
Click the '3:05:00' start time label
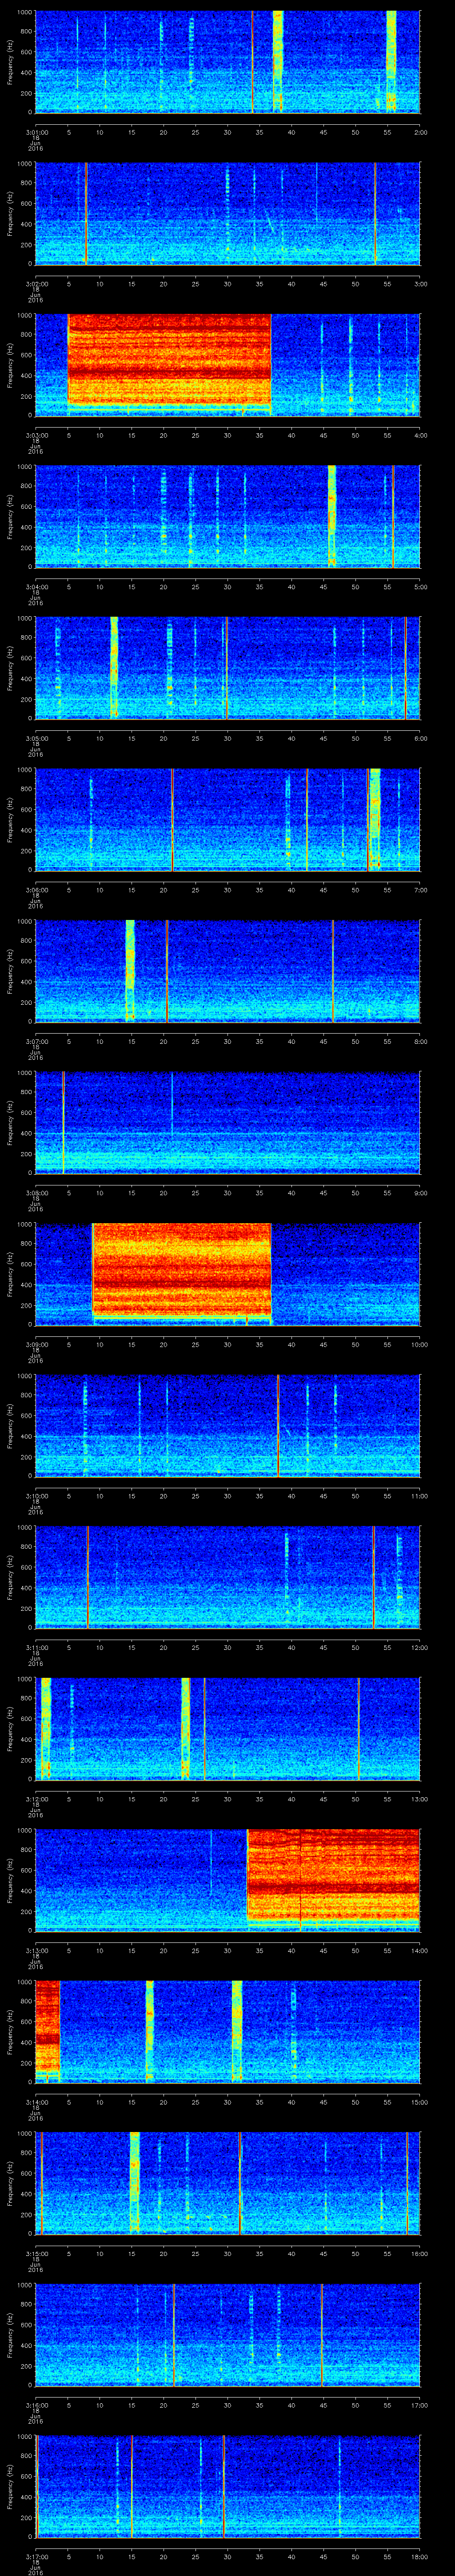(x=36, y=738)
